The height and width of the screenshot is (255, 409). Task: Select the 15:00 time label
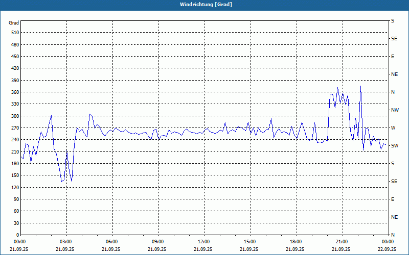[x=251, y=242]
